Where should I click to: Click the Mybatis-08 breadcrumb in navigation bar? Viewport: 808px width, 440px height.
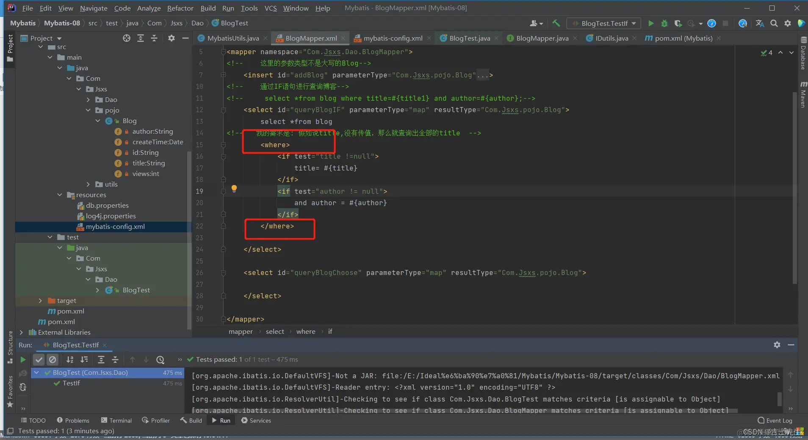coord(62,23)
